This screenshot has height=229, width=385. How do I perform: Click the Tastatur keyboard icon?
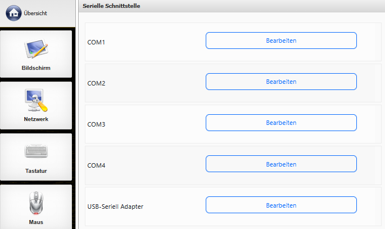pos(36,151)
